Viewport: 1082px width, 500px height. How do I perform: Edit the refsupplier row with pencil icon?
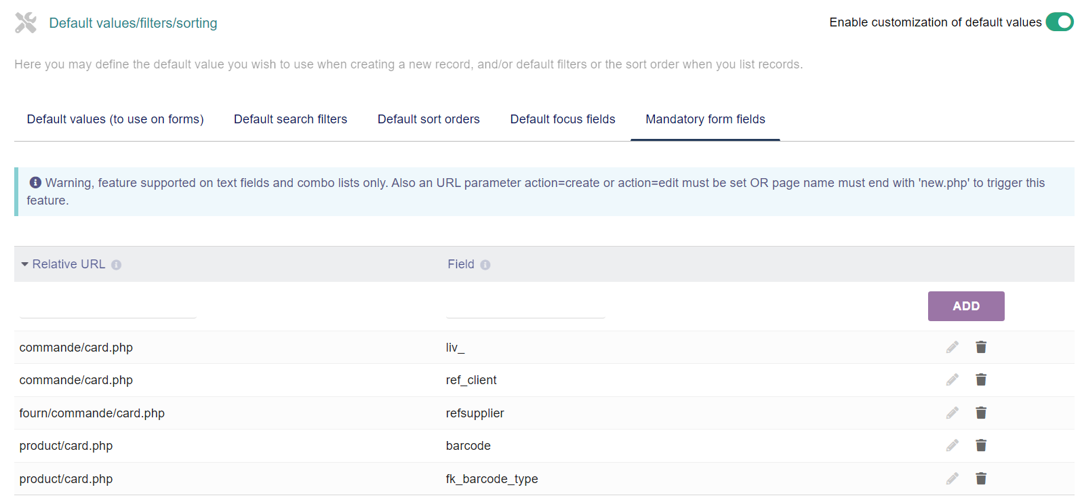pyautogui.click(x=953, y=413)
